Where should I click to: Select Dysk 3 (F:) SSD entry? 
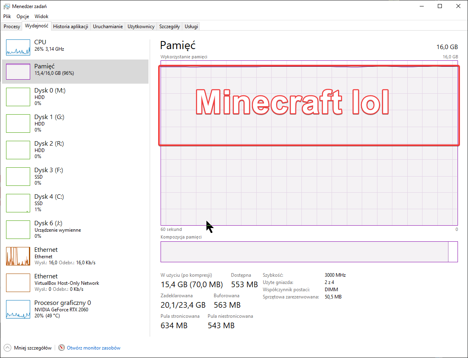[48, 176]
